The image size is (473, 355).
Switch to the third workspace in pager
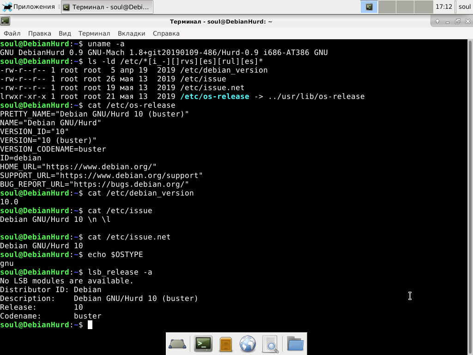coord(405,7)
